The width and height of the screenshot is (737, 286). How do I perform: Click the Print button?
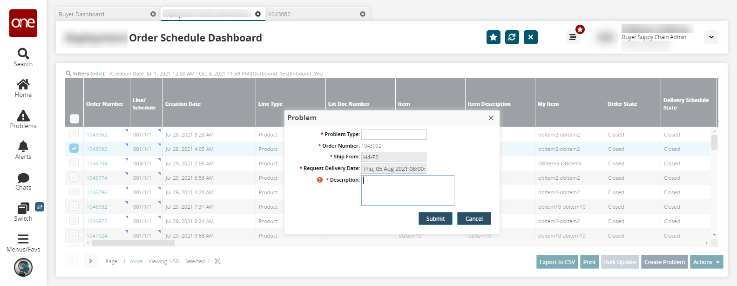coord(589,262)
